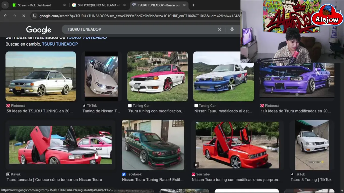Open white Tsuru TikTok image
The height and width of the screenshot is (193, 344).
(101, 76)
